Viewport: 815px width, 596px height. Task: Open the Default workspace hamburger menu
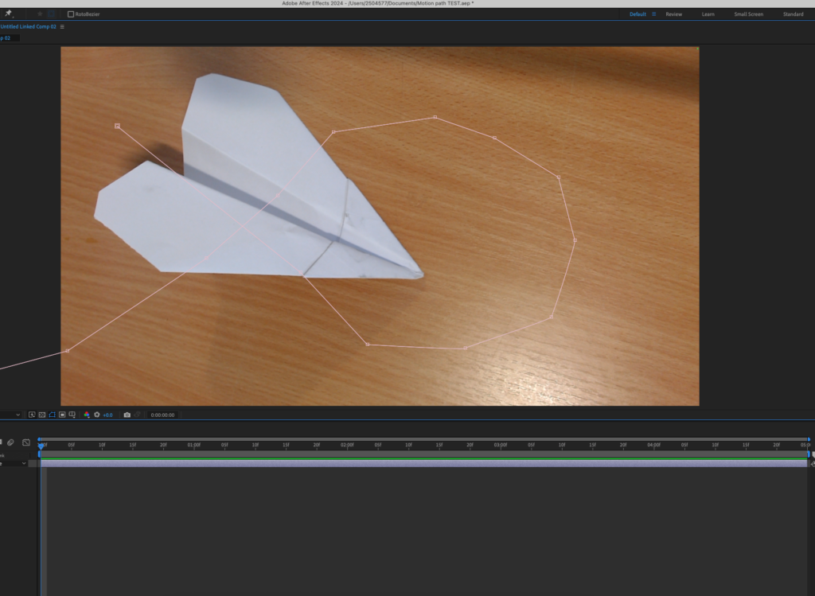point(654,14)
